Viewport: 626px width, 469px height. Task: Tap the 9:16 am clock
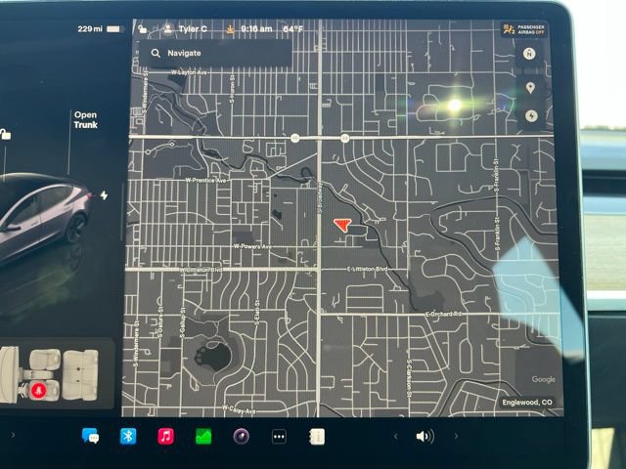[x=256, y=29]
